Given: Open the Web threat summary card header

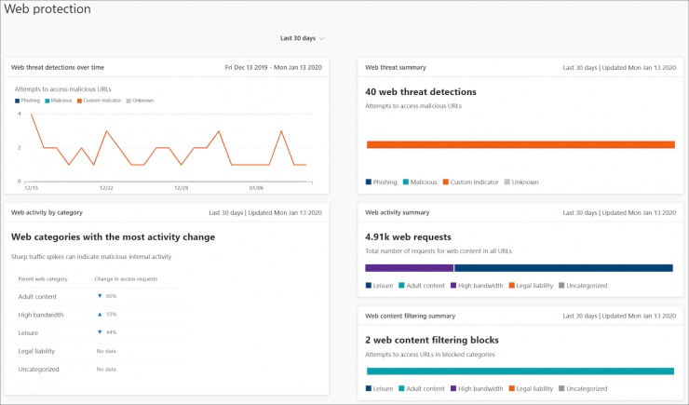Looking at the screenshot, I should pos(395,67).
